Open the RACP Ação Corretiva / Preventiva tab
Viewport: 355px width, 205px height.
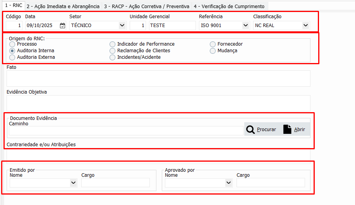pyautogui.click(x=146, y=6)
